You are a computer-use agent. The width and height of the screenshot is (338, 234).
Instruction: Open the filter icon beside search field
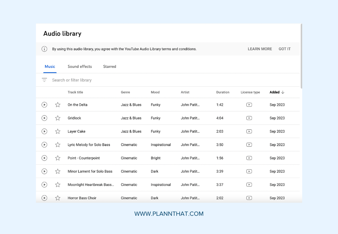coord(44,80)
